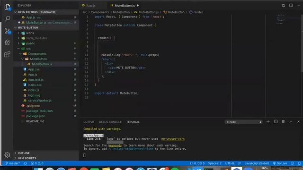
Task: Close the terminal panel
Action: pos(298,122)
